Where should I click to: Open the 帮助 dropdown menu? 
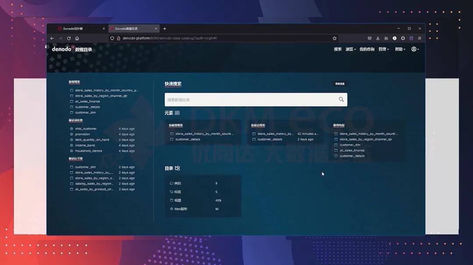point(400,49)
